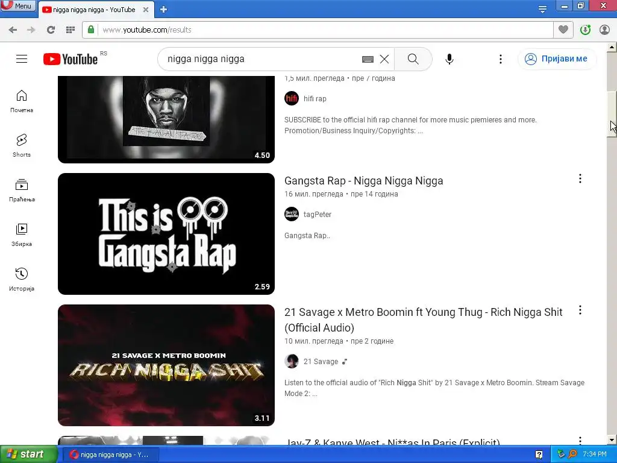Play This is Gangsta Rap thumbnail
This screenshot has height=463, width=617.
(166, 234)
